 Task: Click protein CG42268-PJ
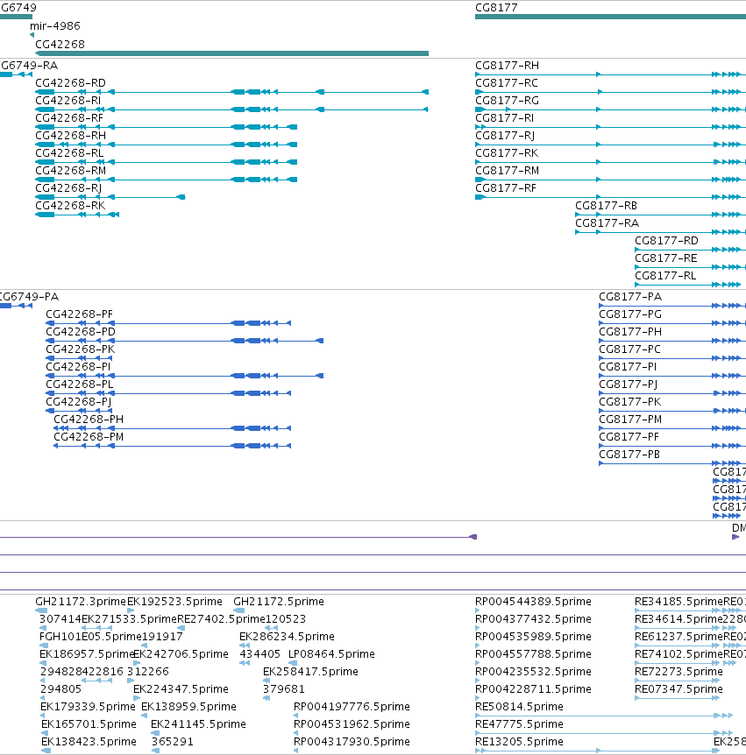point(79,401)
